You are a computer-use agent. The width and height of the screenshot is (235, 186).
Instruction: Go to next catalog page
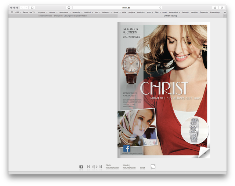[97, 167]
